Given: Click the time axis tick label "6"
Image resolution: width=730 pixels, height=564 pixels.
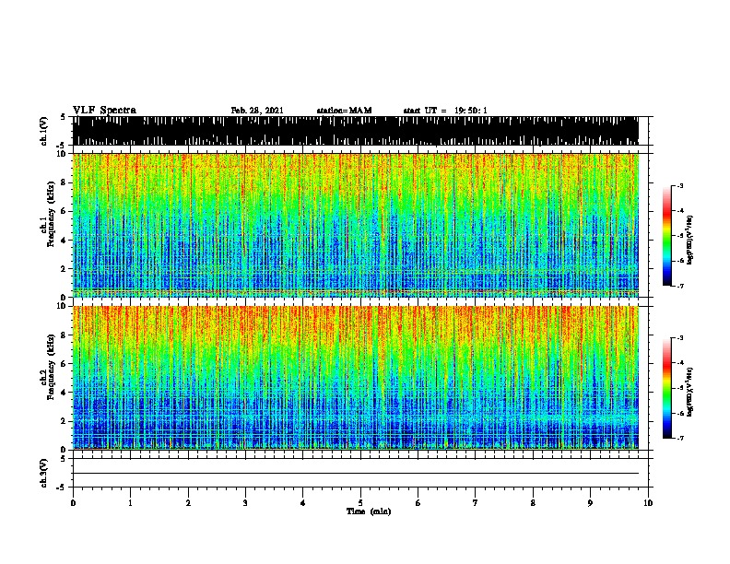Looking at the screenshot, I should pyautogui.click(x=418, y=503).
